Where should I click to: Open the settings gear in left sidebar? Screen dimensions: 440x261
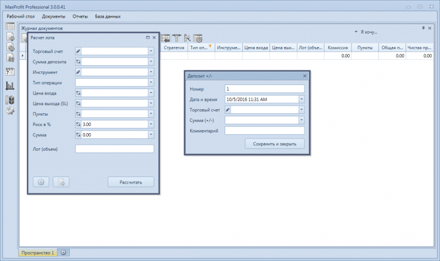pyautogui.click(x=10, y=111)
